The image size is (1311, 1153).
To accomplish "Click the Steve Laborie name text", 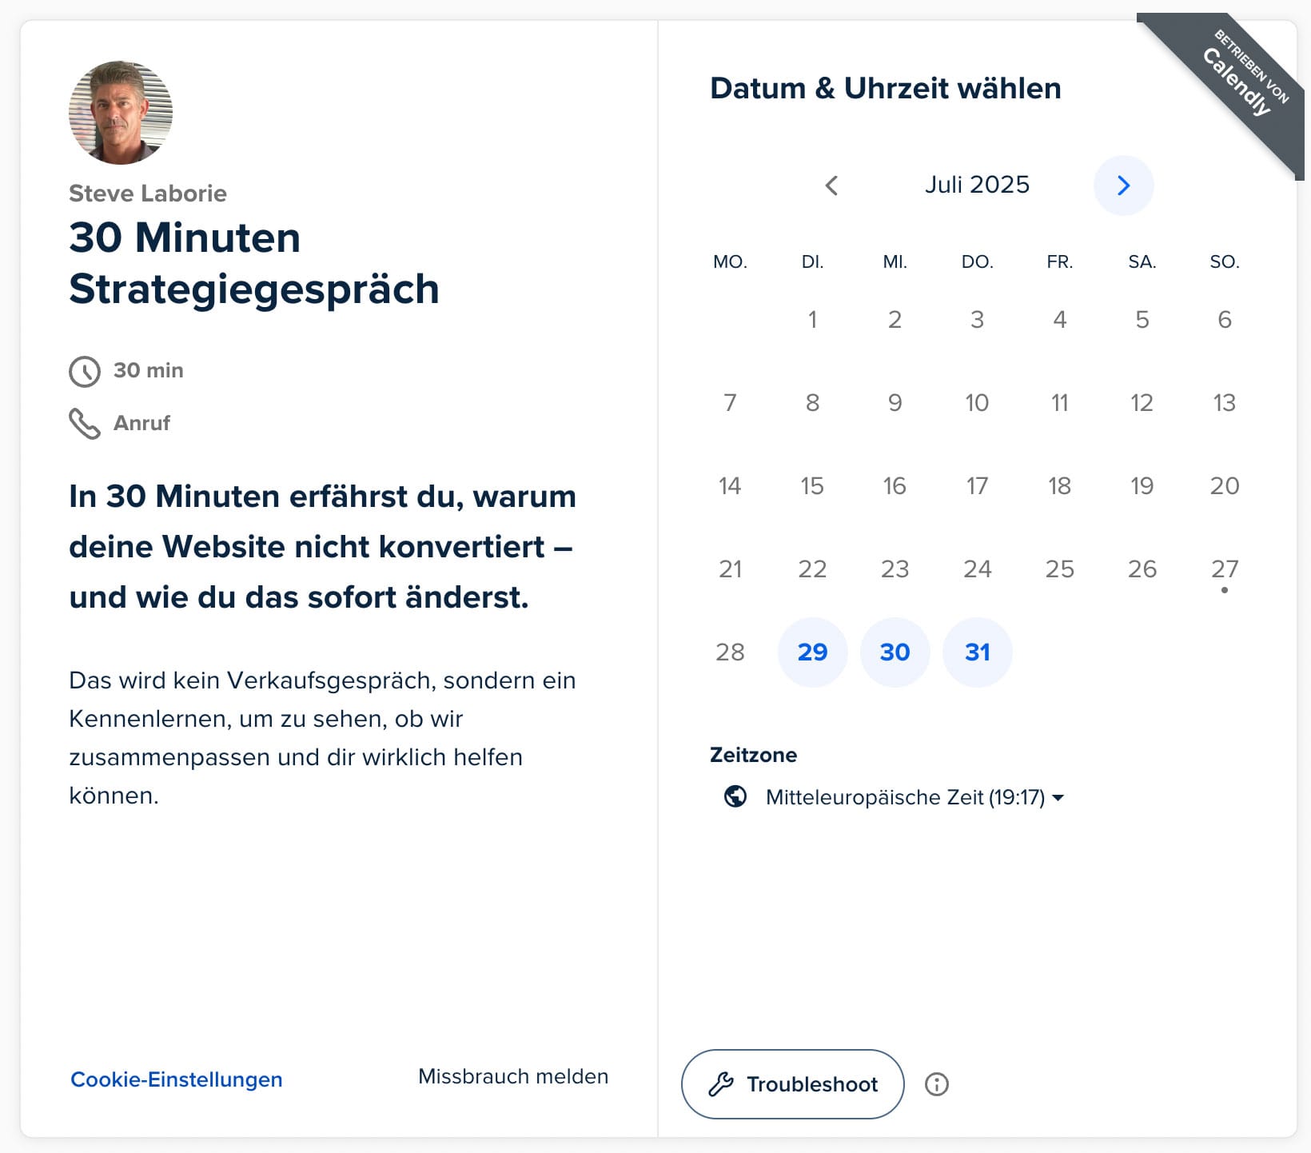I will (148, 193).
